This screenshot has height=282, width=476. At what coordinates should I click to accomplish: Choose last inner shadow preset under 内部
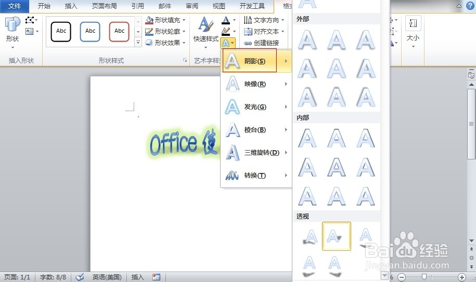coord(366,196)
